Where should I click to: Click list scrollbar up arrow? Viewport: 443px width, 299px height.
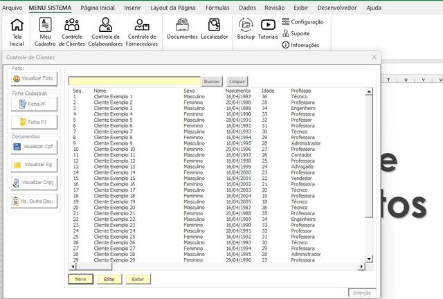(369, 91)
